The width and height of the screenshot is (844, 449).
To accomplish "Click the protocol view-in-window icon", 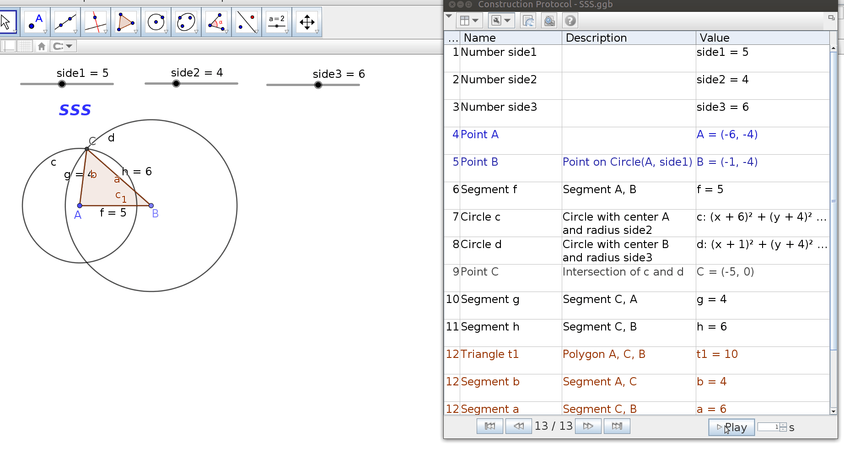I will pos(831,17).
